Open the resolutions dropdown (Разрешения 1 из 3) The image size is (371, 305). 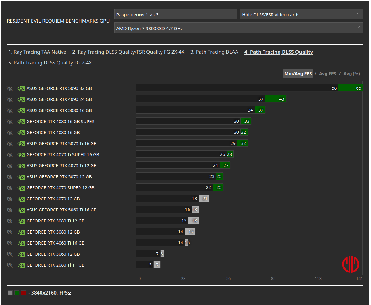175,14
